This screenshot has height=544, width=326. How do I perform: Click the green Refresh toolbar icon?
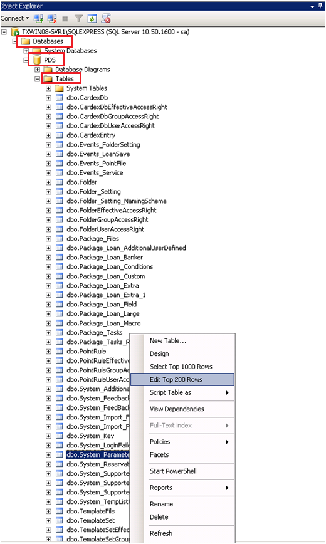point(92,19)
